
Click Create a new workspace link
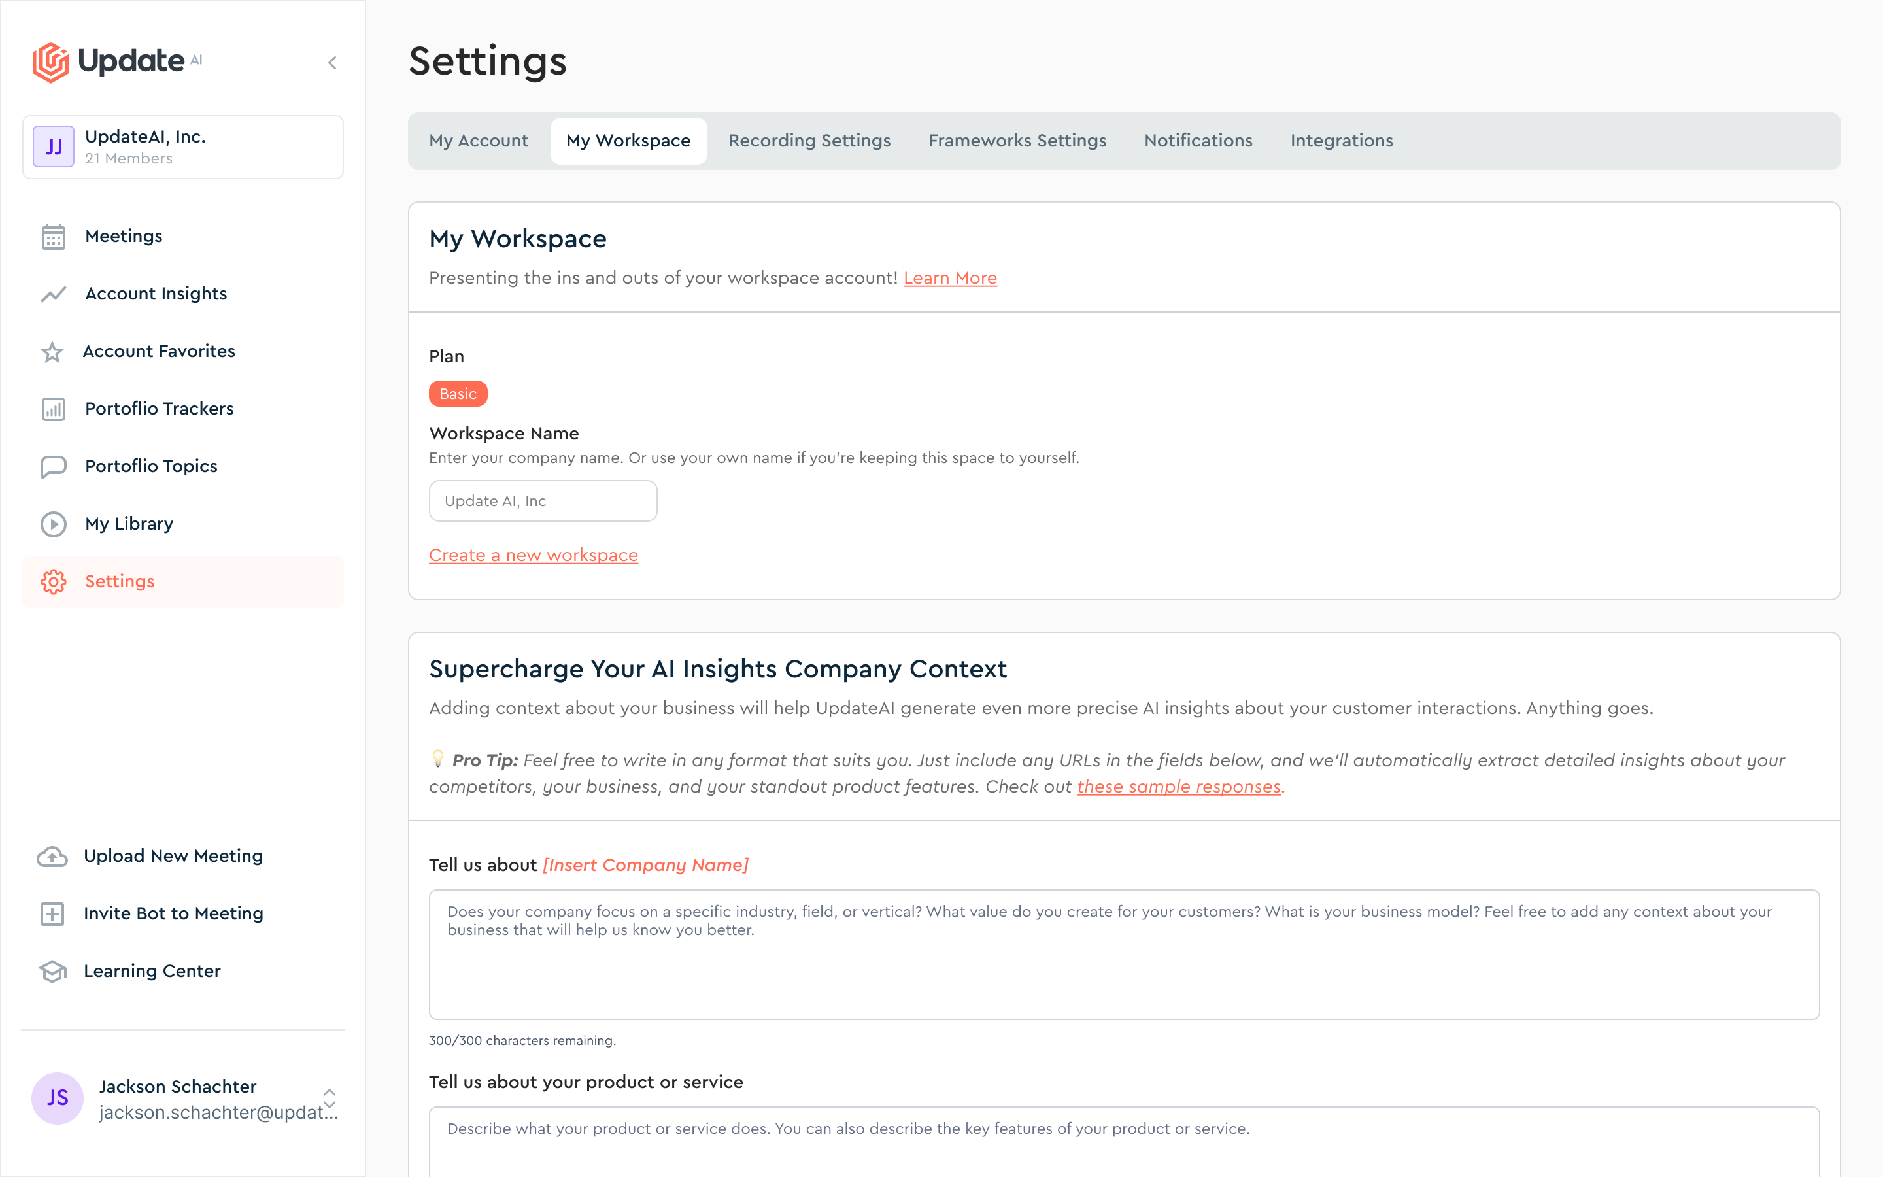click(533, 556)
